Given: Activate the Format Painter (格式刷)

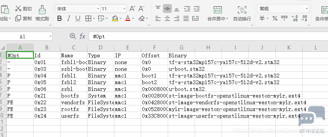Looking at the screenshot, I should (x=42, y=13).
